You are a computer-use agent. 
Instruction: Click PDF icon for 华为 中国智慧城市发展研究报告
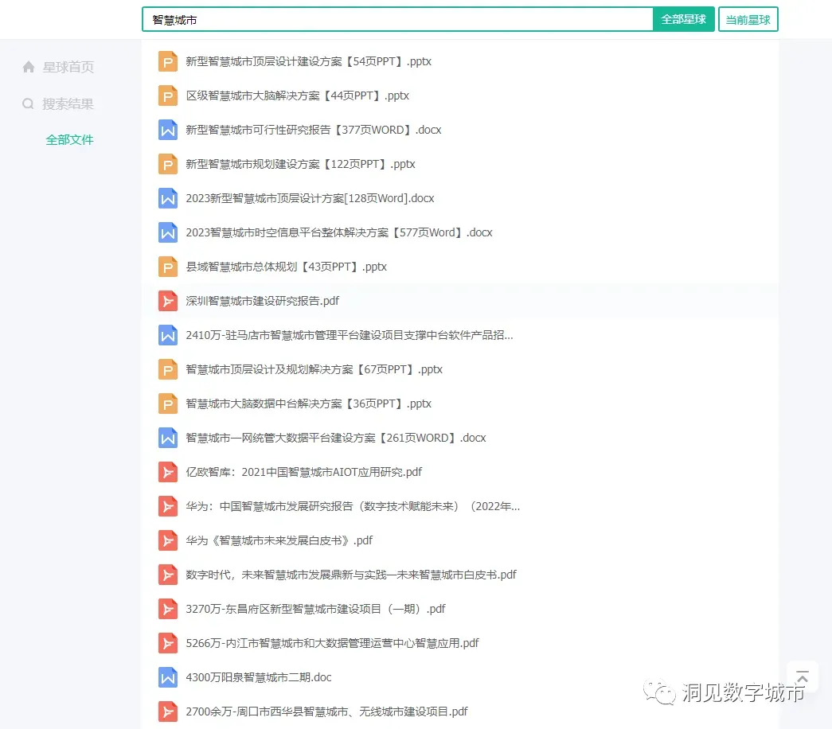pyautogui.click(x=168, y=506)
